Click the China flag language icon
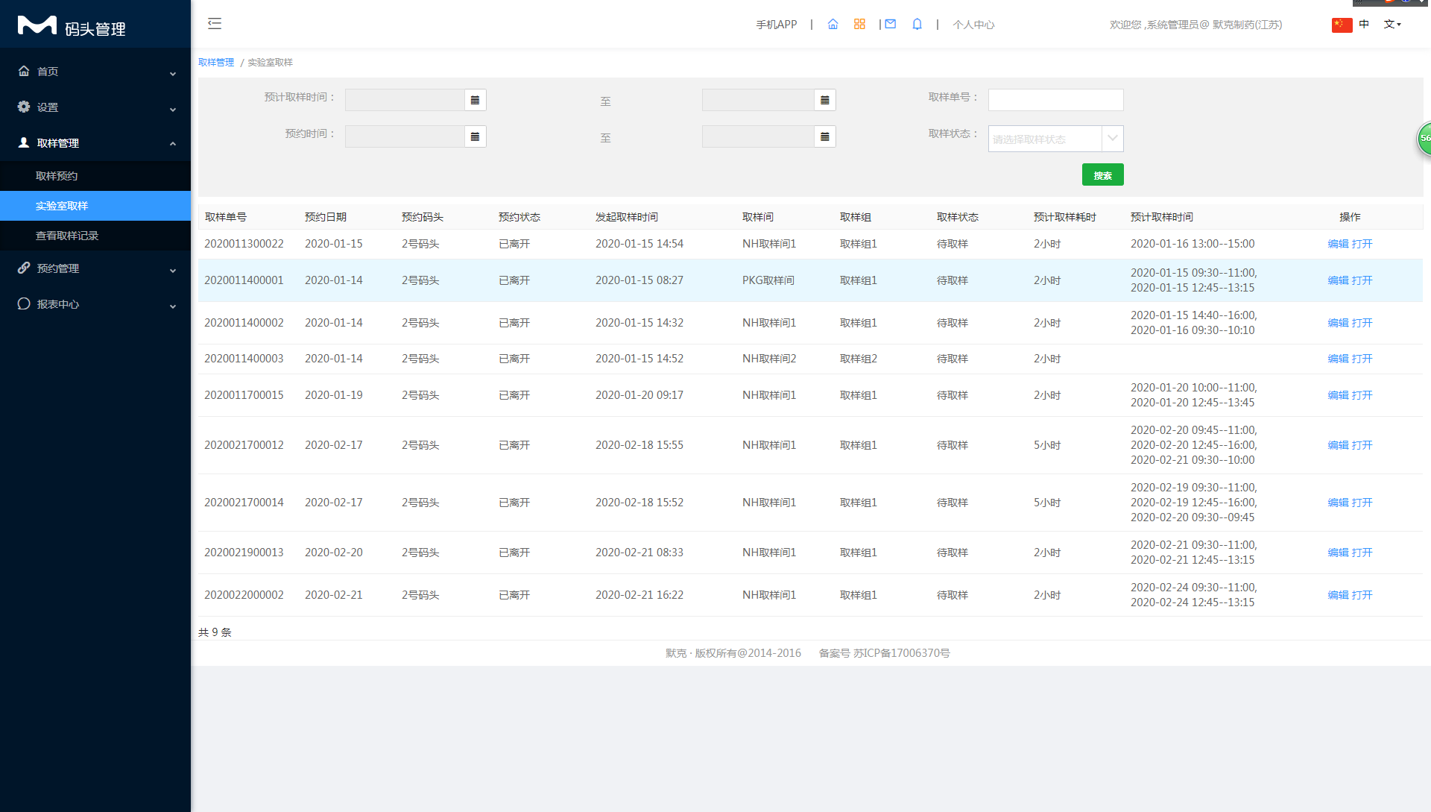1431x812 pixels. click(1342, 25)
